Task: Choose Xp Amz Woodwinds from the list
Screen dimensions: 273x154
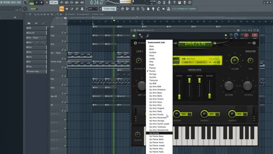Action: pyautogui.click(x=159, y=130)
